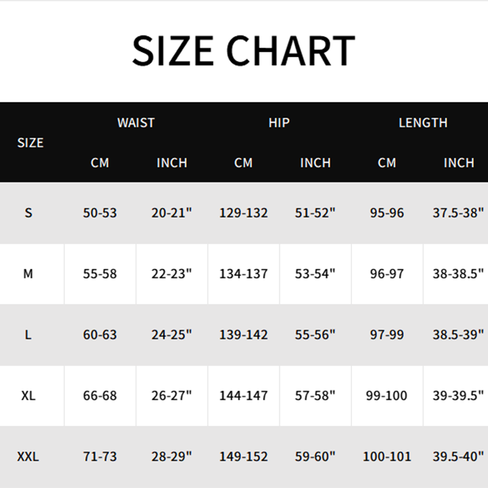This screenshot has height=488, width=488.
Task: Click the SIZE CHART title text
Action: [x=243, y=50]
